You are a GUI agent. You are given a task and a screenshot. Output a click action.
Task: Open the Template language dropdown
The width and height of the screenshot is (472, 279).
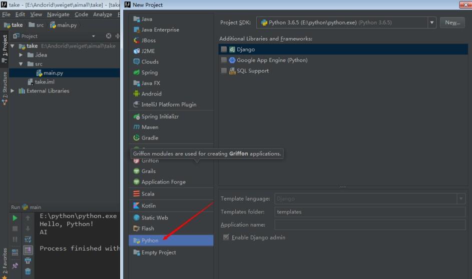tap(461, 198)
